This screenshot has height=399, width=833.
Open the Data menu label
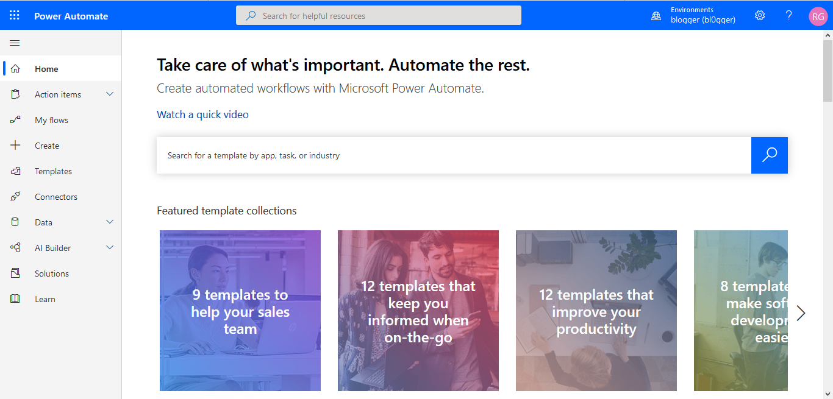coord(43,222)
